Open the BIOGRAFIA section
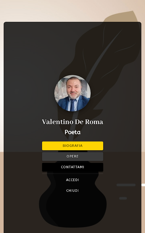145x233 pixels. click(x=72, y=146)
